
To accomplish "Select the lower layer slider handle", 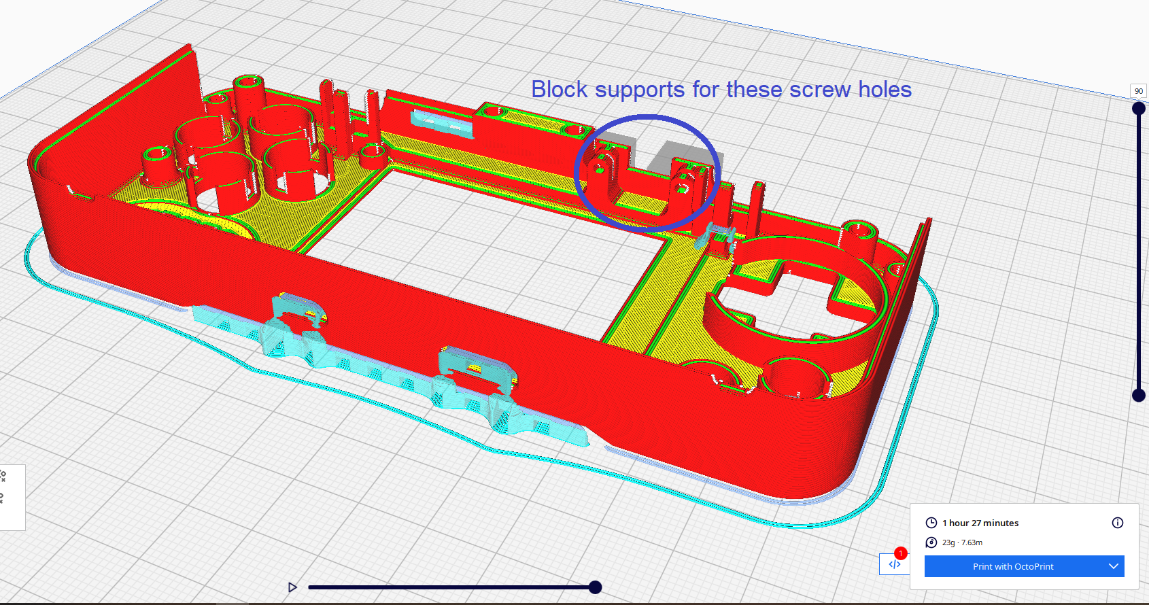I will (x=1139, y=395).
